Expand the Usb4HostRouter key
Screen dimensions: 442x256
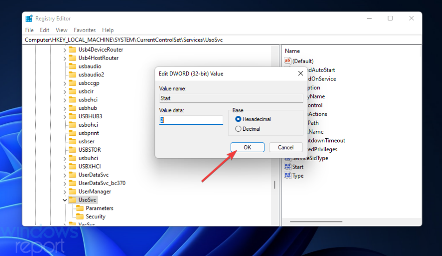pyautogui.click(x=65, y=58)
